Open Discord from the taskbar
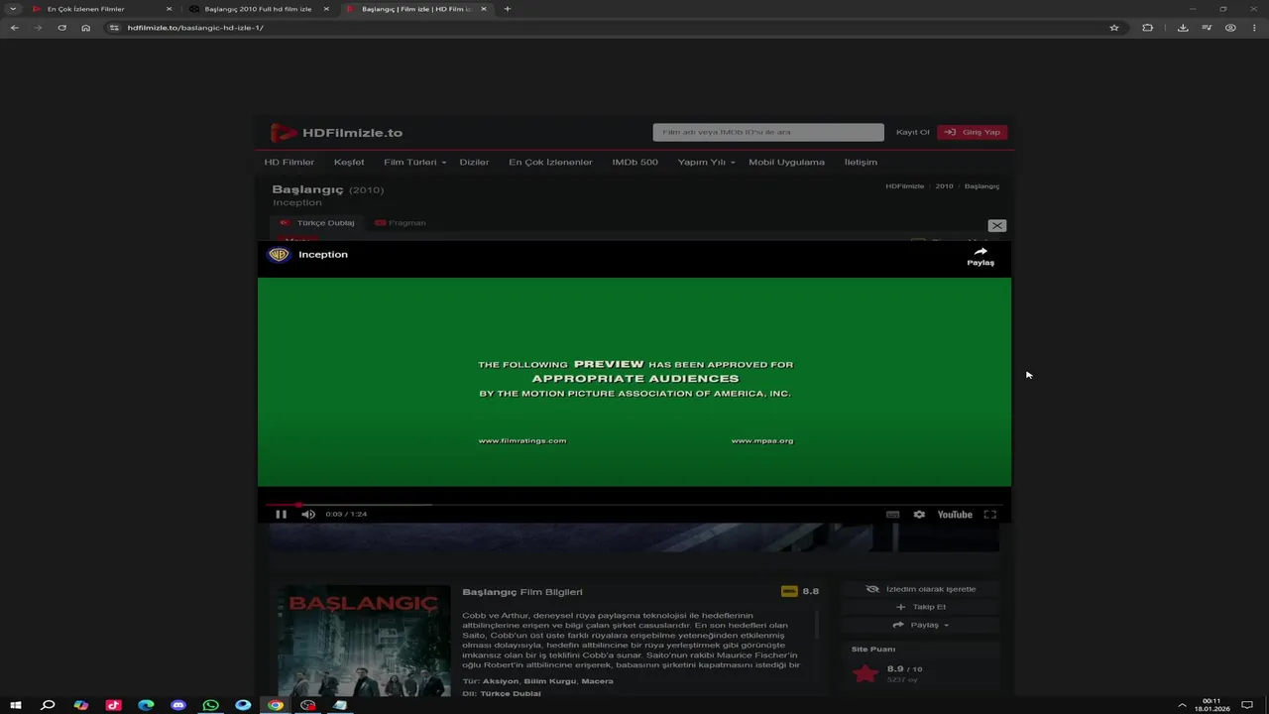 [x=178, y=705]
